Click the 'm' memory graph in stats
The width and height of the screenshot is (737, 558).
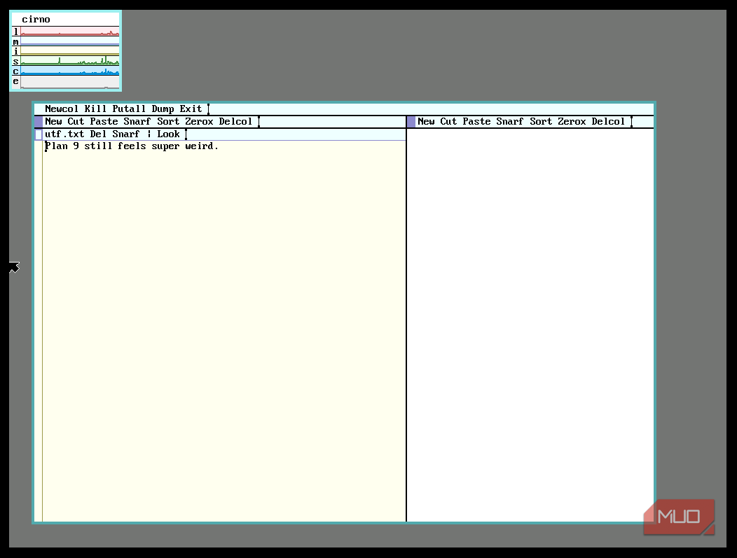[x=70, y=41]
